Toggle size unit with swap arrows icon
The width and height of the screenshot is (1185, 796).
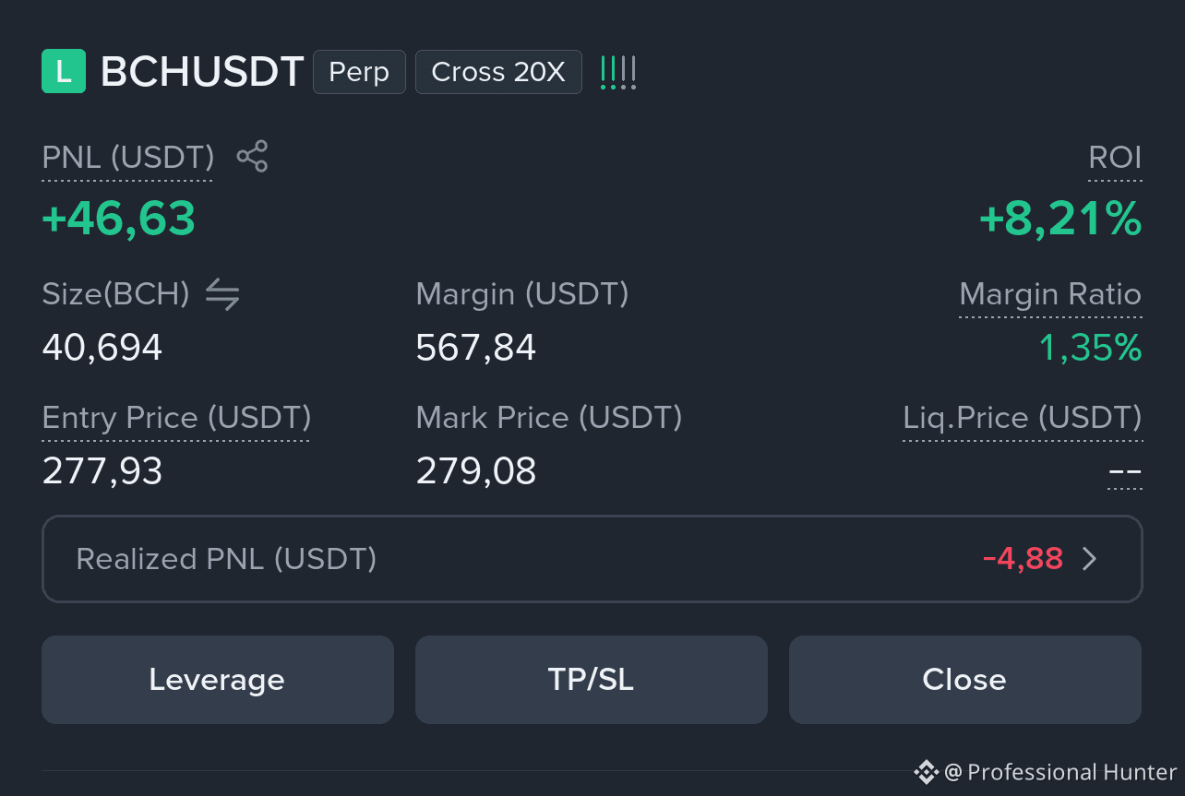[x=222, y=295]
